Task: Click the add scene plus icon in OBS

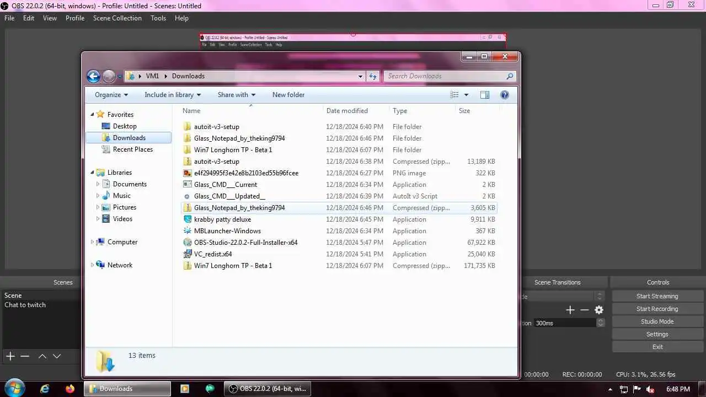Action: 10,356
